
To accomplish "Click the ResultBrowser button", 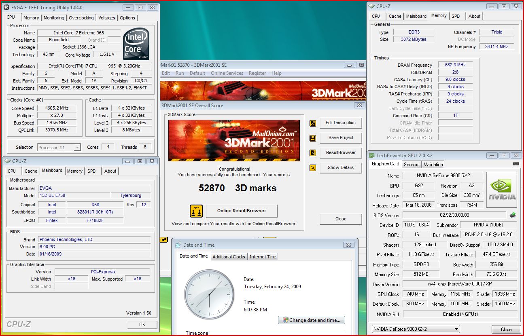I will pos(341,153).
